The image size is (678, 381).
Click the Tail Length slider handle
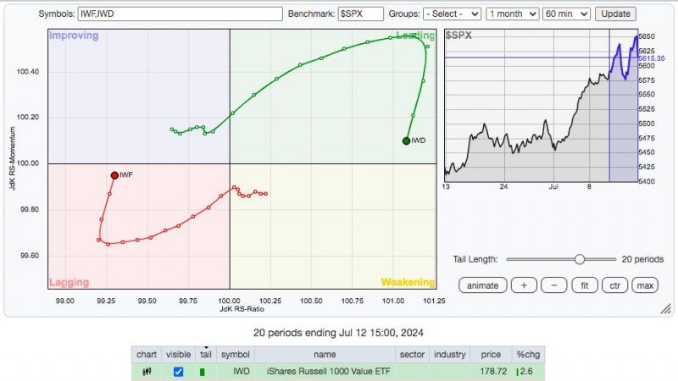click(580, 259)
